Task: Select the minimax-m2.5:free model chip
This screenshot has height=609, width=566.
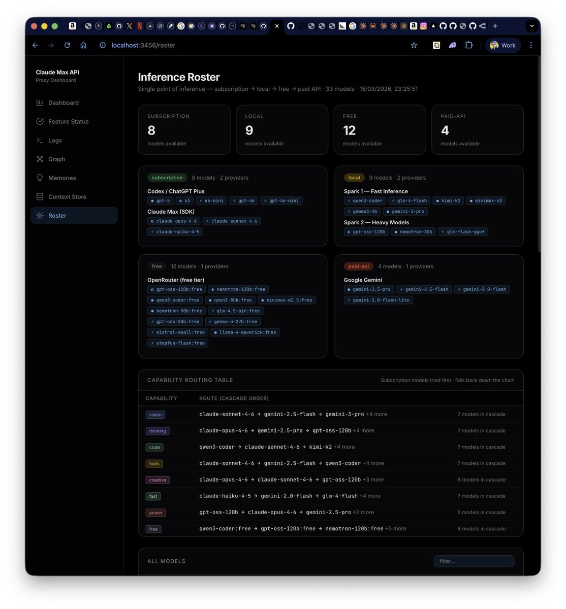Action: tap(287, 300)
